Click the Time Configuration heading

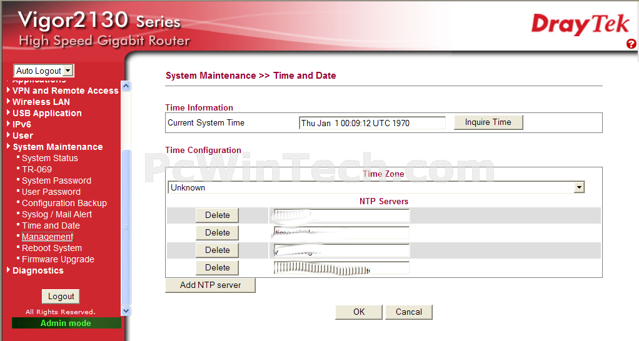click(x=203, y=150)
